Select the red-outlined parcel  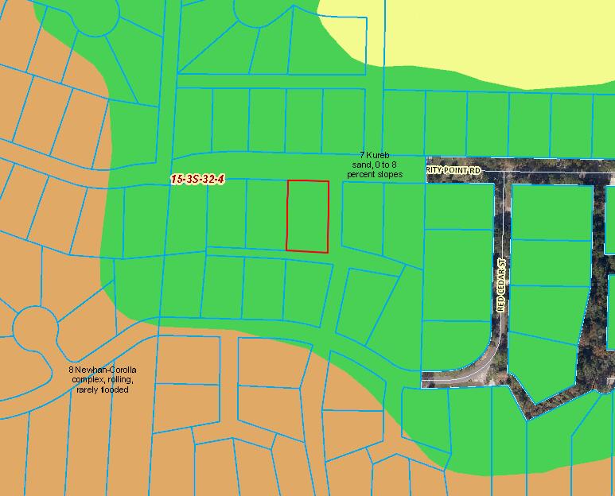click(307, 216)
